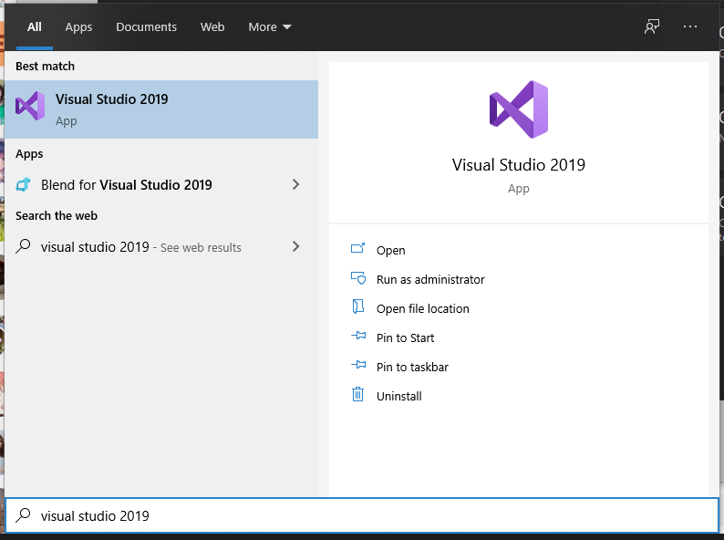Switch to the Documents search tab
The height and width of the screenshot is (540, 724).
click(x=146, y=26)
